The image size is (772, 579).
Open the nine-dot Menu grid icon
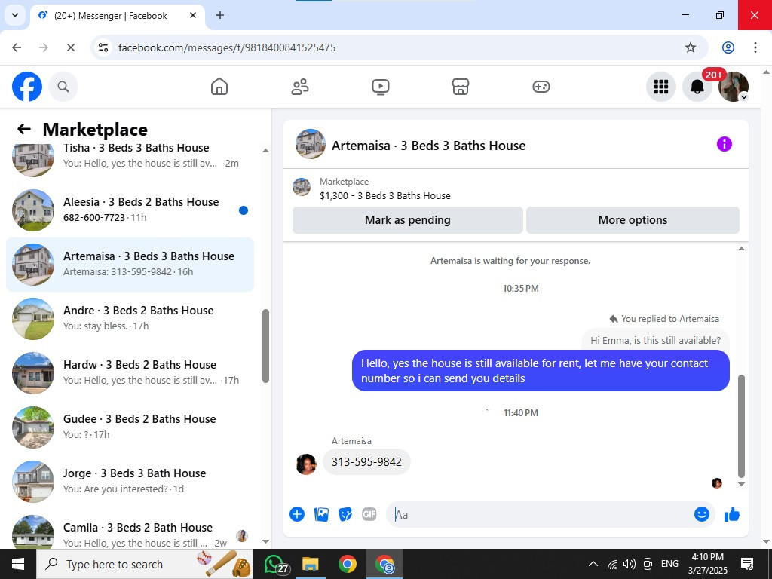click(x=660, y=87)
